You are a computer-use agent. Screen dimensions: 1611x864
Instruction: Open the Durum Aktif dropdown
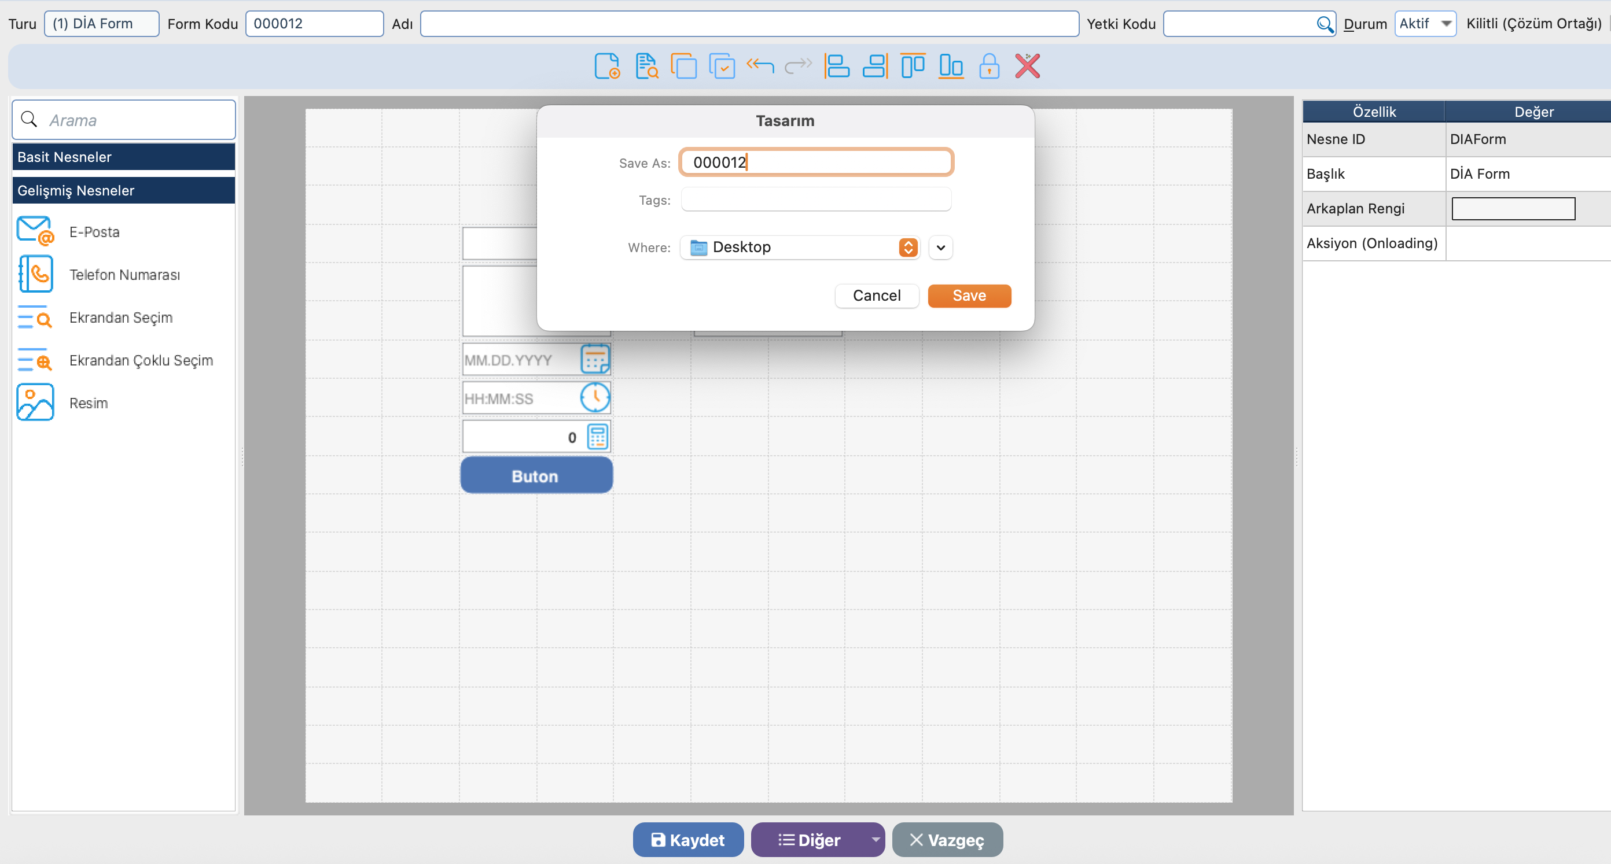click(1425, 24)
